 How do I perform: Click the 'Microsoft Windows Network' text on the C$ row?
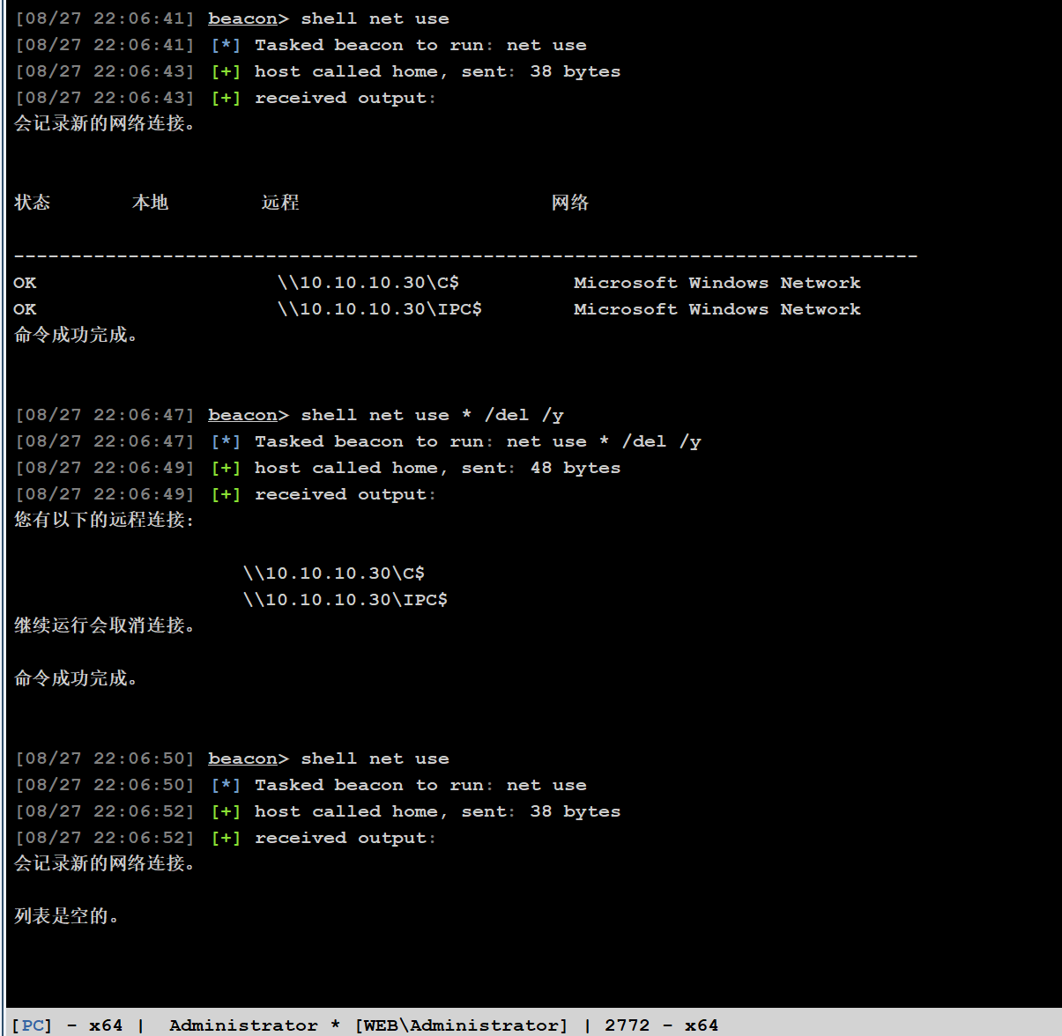point(717,283)
